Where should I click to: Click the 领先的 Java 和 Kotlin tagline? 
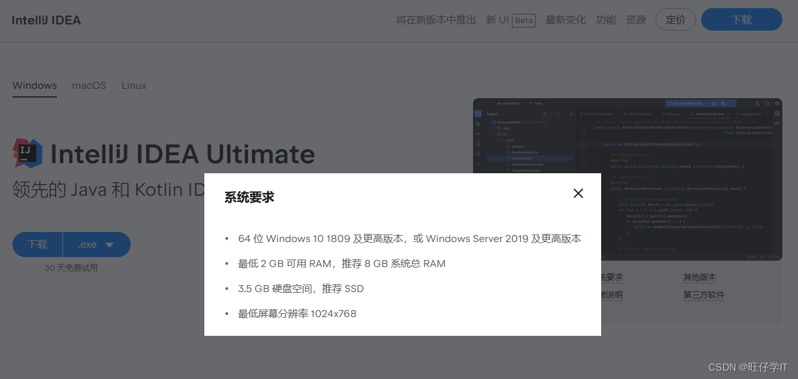[109, 189]
